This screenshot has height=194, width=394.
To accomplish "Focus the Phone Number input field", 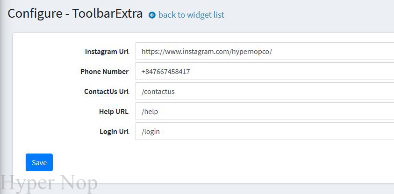I will [x=265, y=71].
